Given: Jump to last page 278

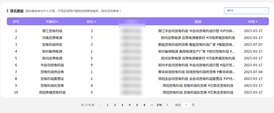Looking at the screenshot, I should (159, 105).
